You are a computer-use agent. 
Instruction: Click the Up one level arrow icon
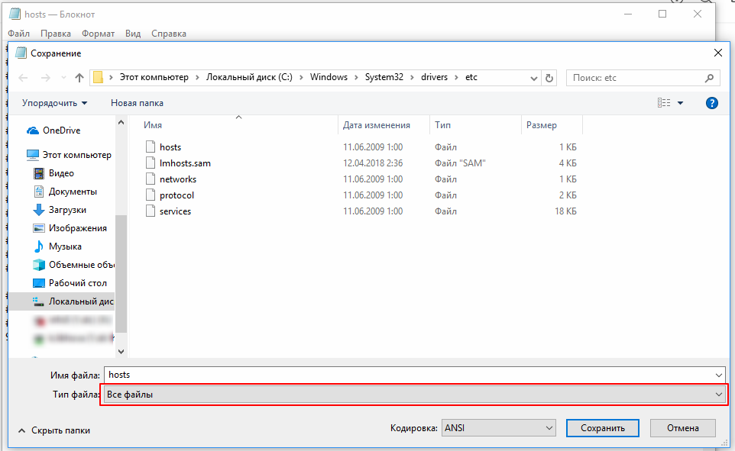[79, 78]
